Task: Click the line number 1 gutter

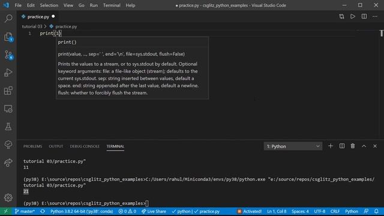Action: 29,34
